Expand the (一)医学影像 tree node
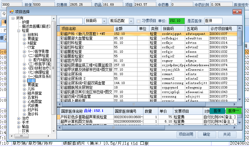The width and height of the screenshot is (249, 150). [24, 52]
